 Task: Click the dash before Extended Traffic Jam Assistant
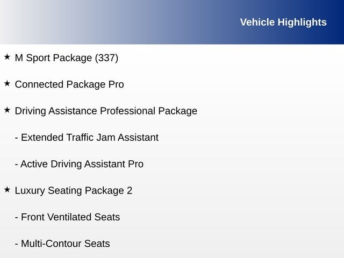[x=17, y=138]
